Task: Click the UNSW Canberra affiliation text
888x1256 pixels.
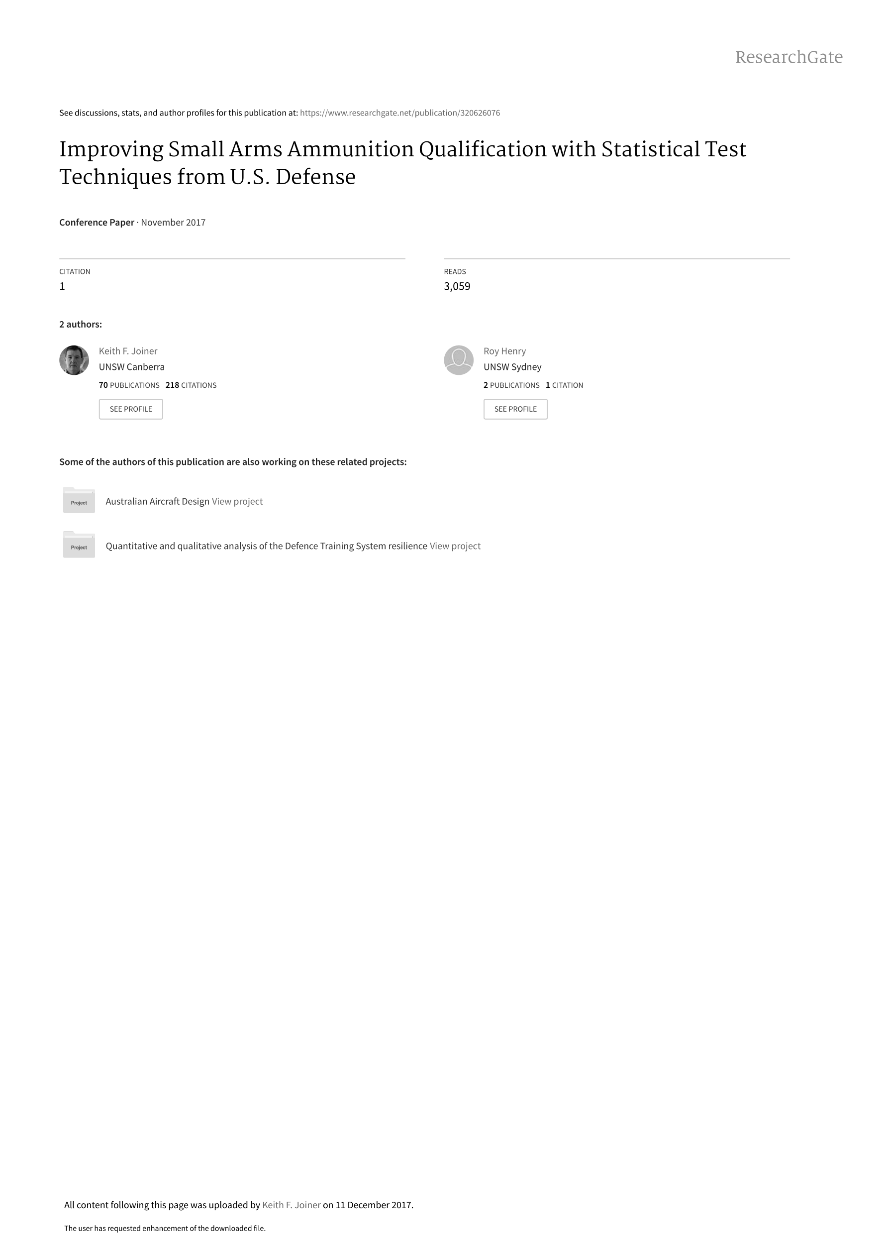Action: pos(132,367)
